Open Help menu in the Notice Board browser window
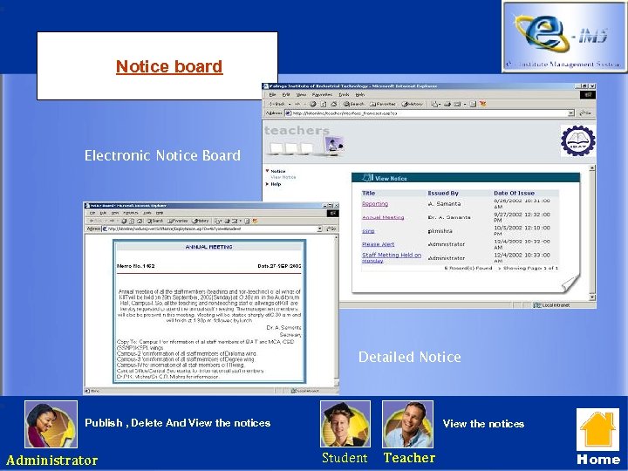628x471 pixels. pyautogui.click(x=160, y=213)
